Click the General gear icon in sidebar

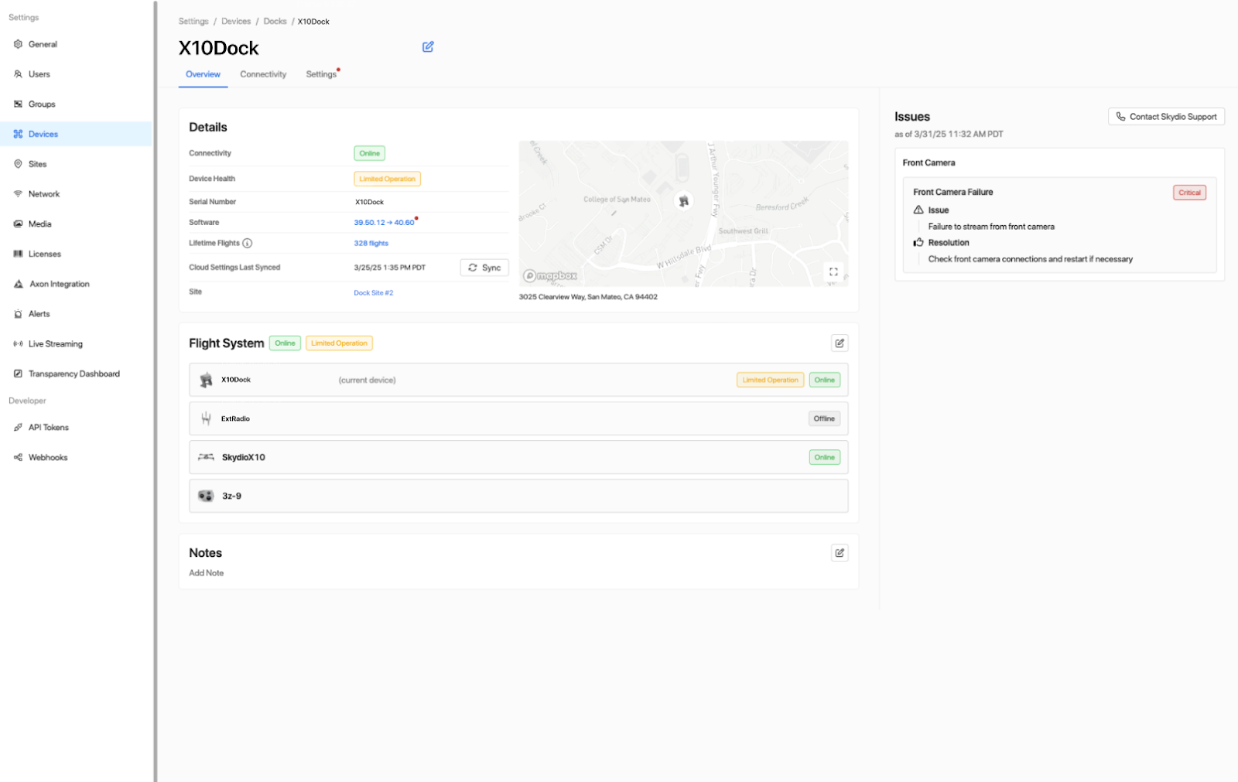coord(18,44)
